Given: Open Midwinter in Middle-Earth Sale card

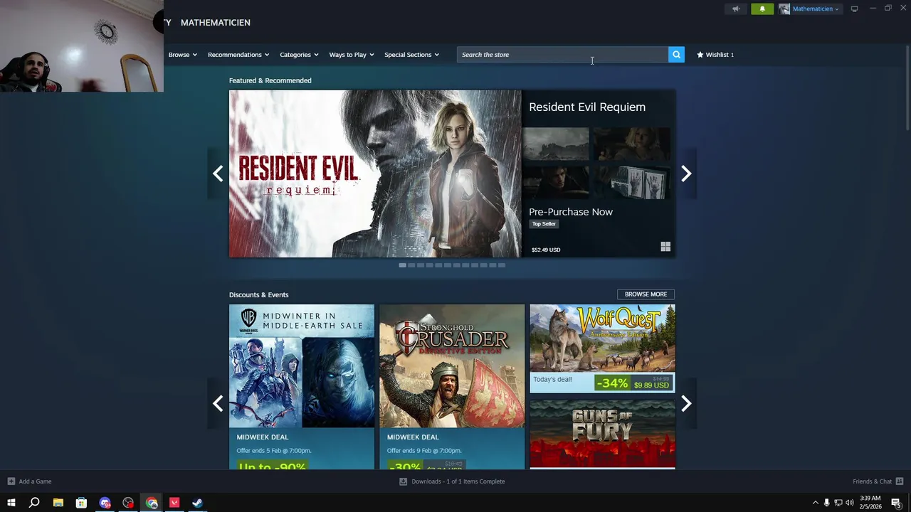Looking at the screenshot, I should pyautogui.click(x=302, y=387).
